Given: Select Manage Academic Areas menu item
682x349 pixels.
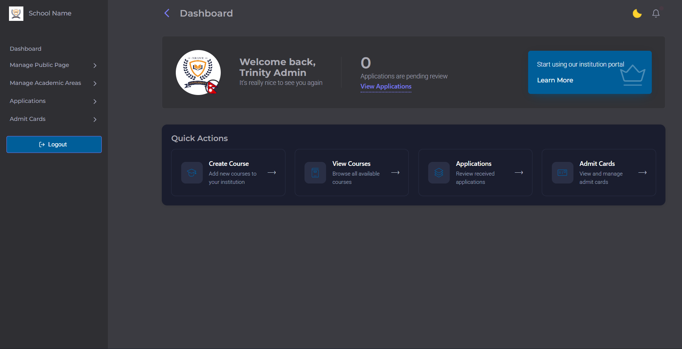Looking at the screenshot, I should pos(45,83).
